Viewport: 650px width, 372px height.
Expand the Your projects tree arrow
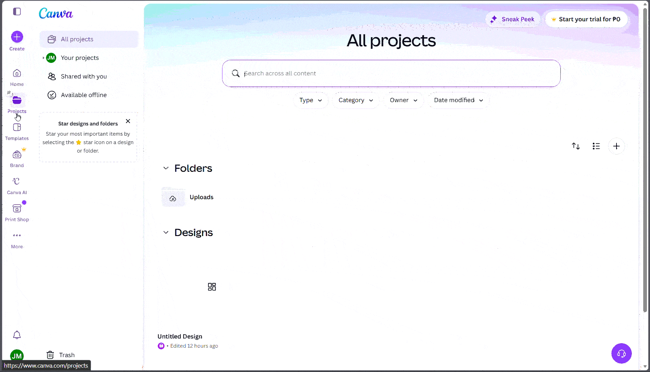pyautogui.click(x=43, y=58)
